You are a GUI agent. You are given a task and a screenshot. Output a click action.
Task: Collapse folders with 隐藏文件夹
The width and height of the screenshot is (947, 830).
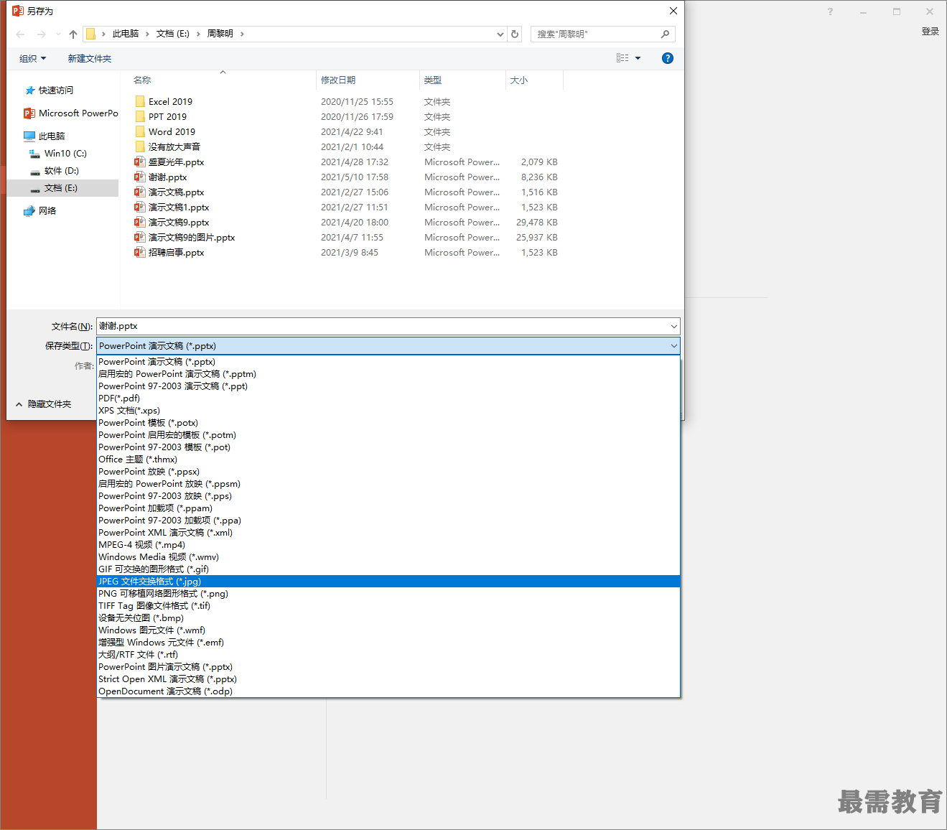coord(44,404)
